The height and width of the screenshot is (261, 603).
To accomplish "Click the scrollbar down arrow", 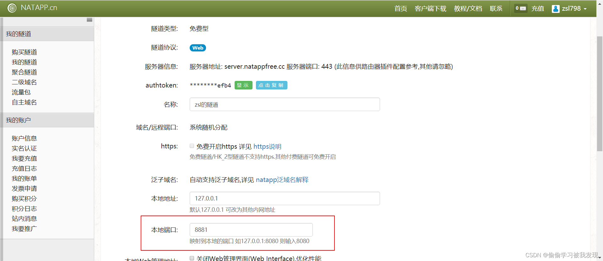I will tap(600, 258).
